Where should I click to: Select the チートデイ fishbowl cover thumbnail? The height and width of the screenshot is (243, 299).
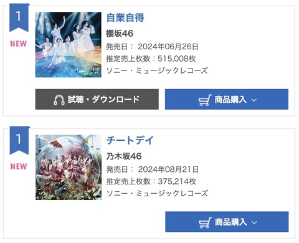tap(69, 168)
